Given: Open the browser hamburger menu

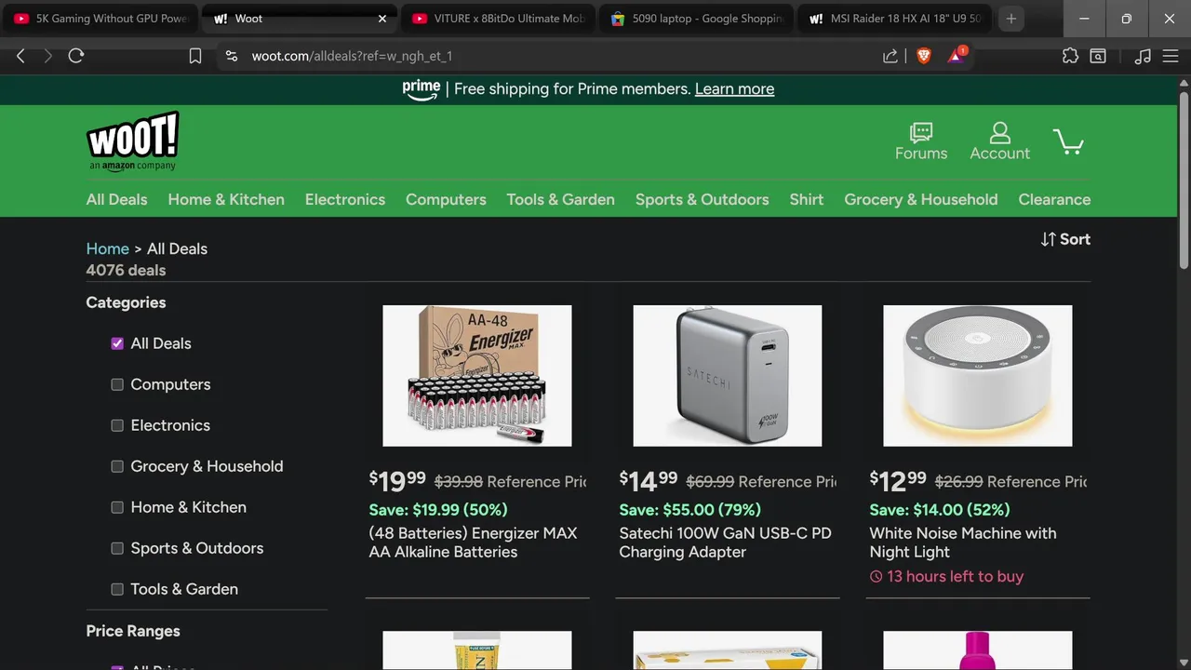Looking at the screenshot, I should click(1171, 56).
